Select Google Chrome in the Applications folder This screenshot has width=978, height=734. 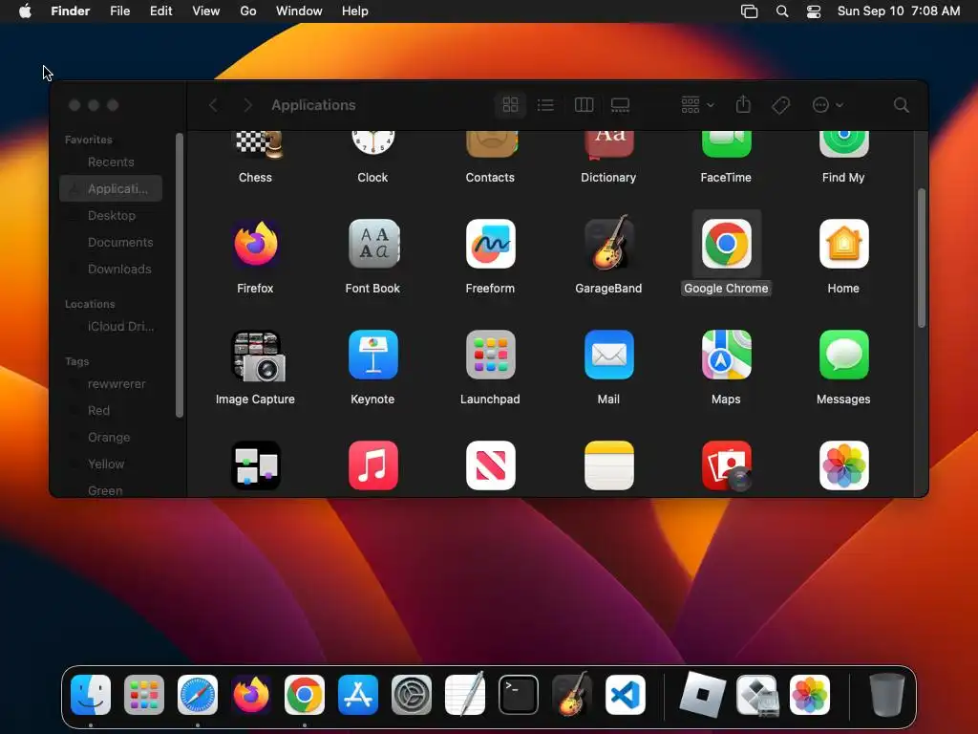[726, 244]
